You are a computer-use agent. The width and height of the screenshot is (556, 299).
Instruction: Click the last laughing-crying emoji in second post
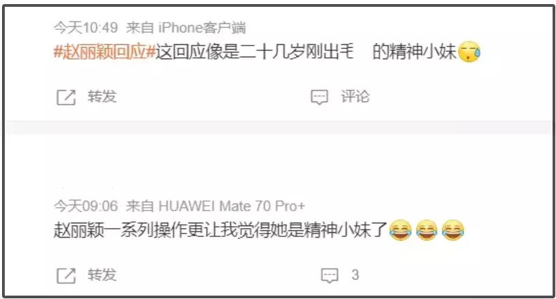pos(453,230)
